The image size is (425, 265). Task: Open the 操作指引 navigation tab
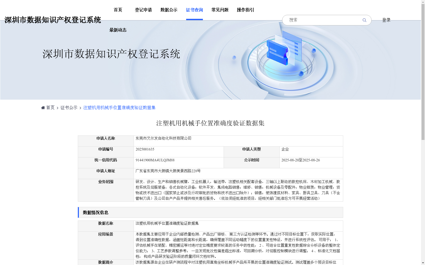[x=245, y=10]
